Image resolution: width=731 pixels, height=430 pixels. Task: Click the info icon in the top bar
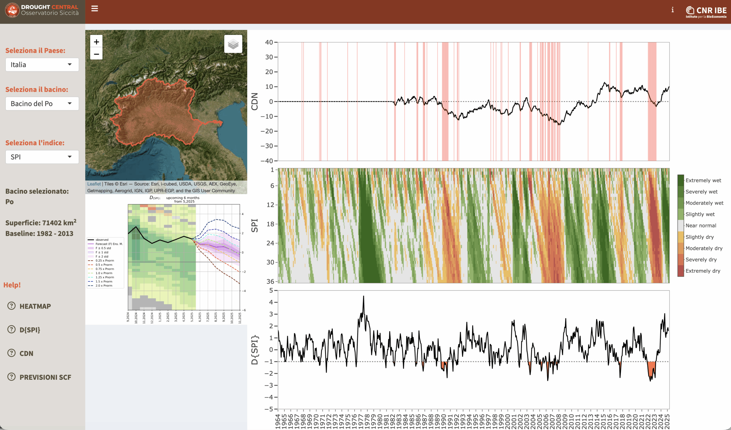pos(672,10)
